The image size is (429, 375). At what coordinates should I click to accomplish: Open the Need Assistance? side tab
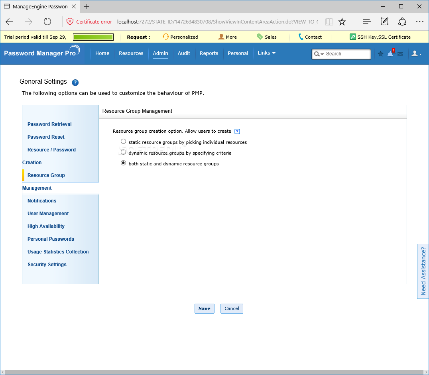[x=423, y=271]
